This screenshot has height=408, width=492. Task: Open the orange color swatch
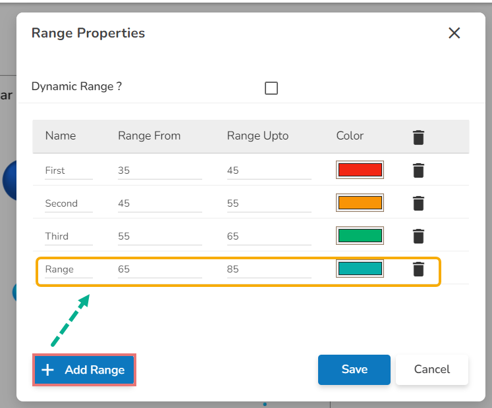coord(360,203)
